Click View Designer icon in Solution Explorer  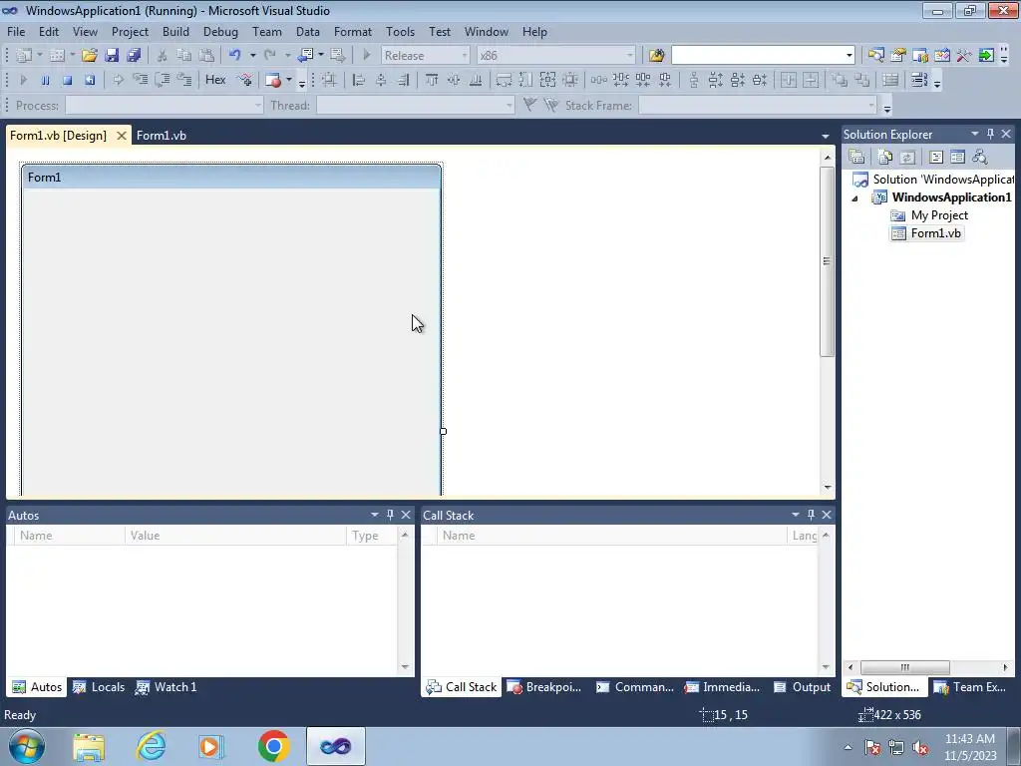[x=957, y=157]
